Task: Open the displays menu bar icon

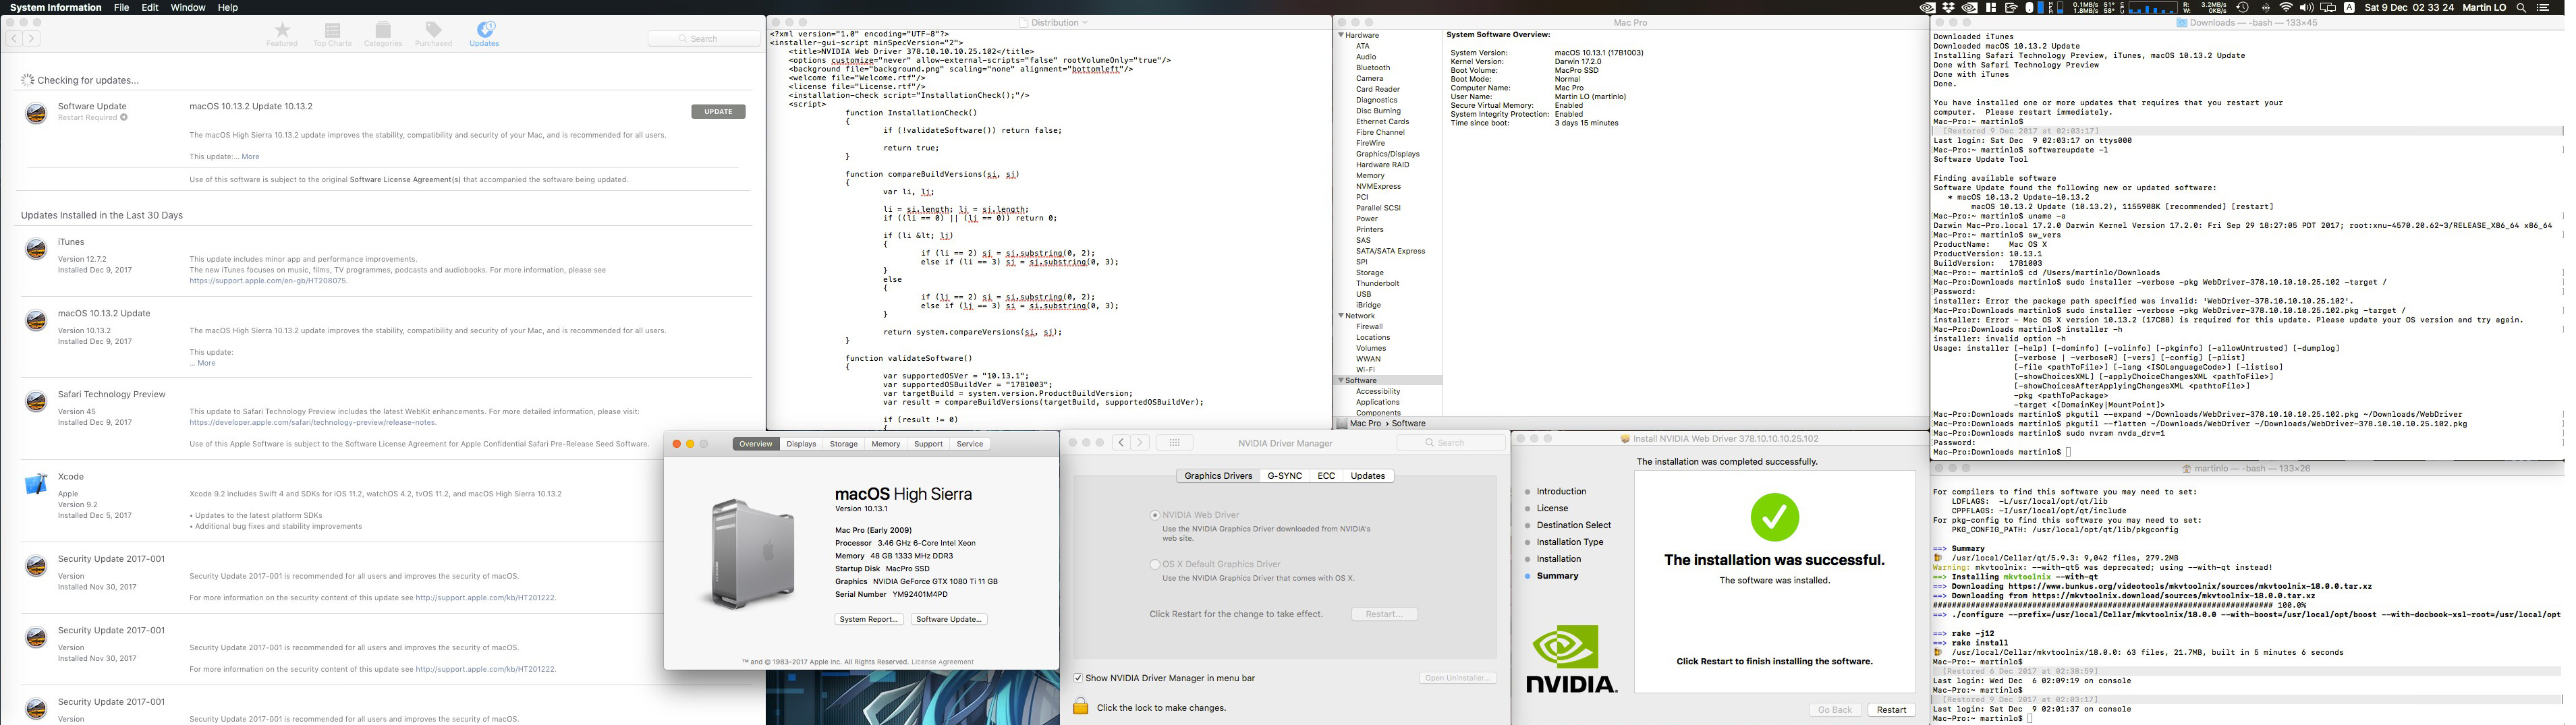Action: [2328, 7]
